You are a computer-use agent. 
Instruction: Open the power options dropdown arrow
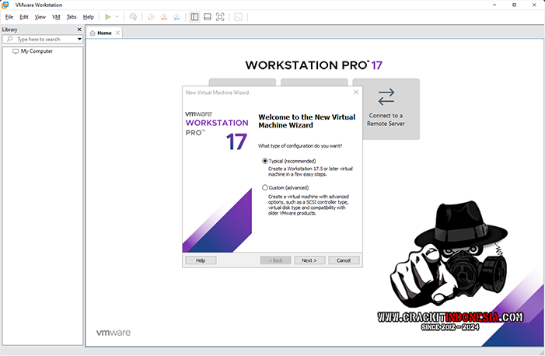(x=117, y=16)
